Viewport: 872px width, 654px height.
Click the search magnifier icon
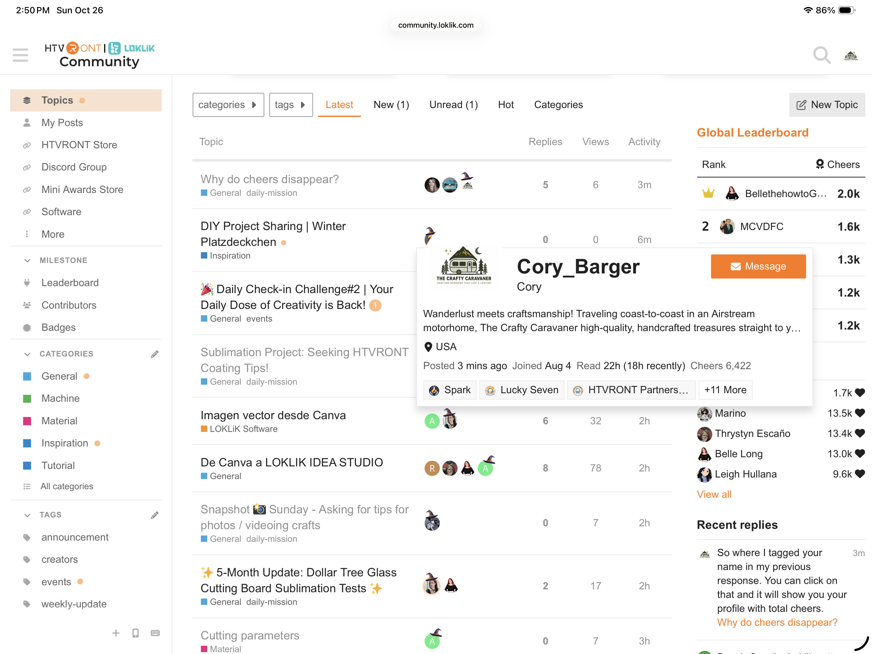pyautogui.click(x=822, y=55)
